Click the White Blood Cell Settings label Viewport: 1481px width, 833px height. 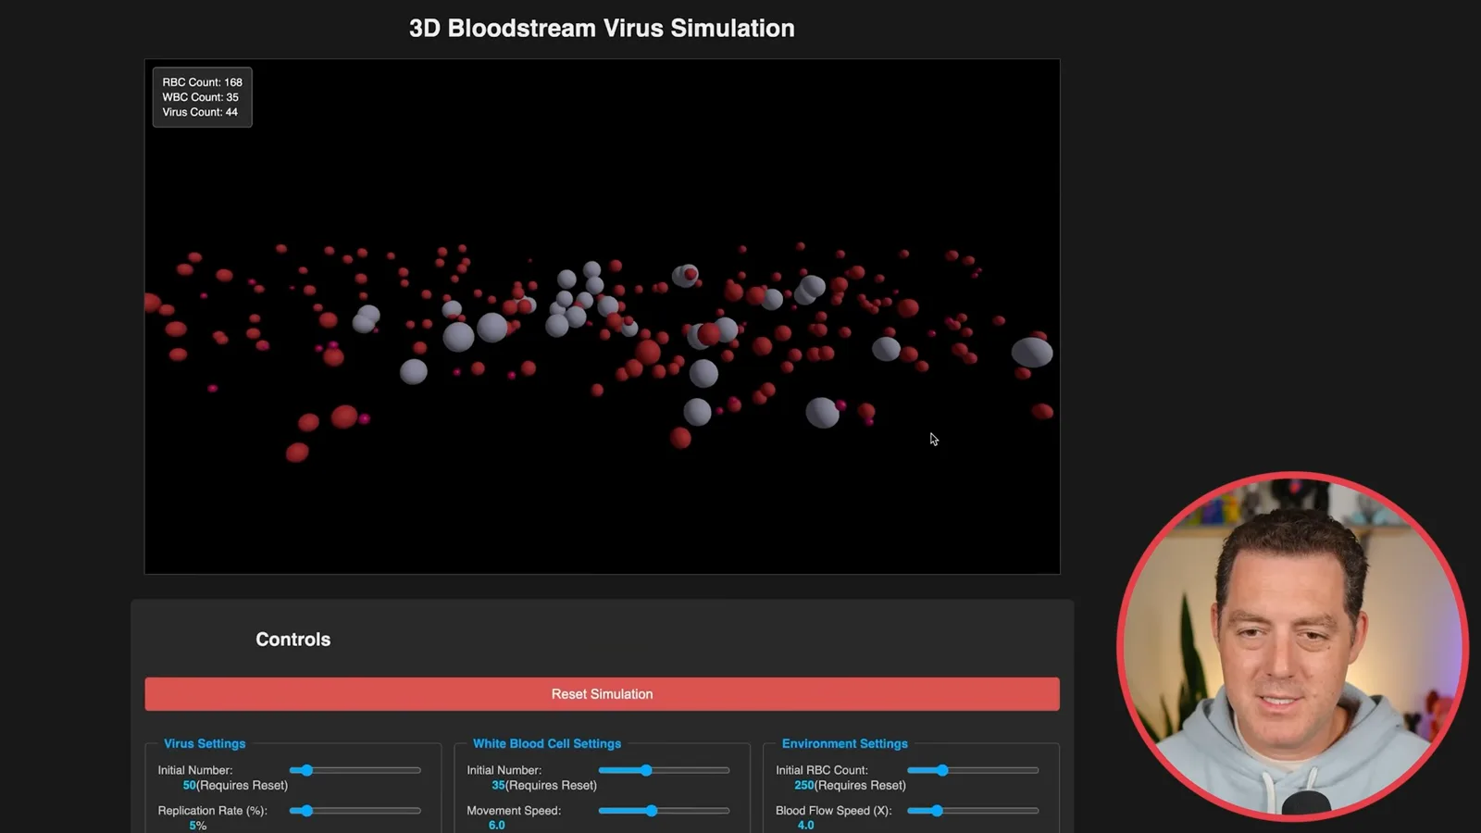pos(547,744)
